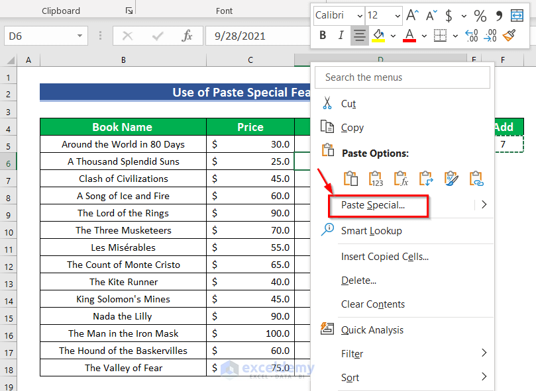Screen dimensions: 536x391
Task: Toggle Bold formatting in mini toolbar
Action: (x=323, y=36)
